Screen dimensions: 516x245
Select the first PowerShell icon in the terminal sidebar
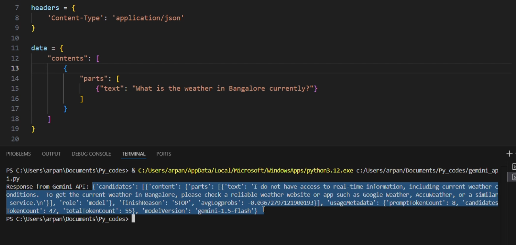point(514,167)
